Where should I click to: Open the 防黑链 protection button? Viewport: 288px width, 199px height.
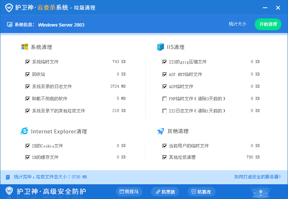pos(165,192)
